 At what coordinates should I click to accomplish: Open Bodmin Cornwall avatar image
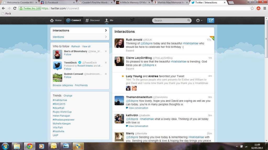(x=57, y=77)
